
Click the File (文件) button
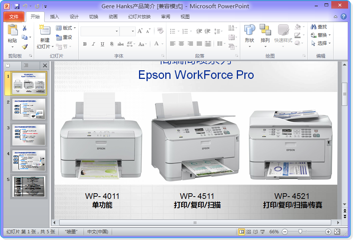point(14,16)
